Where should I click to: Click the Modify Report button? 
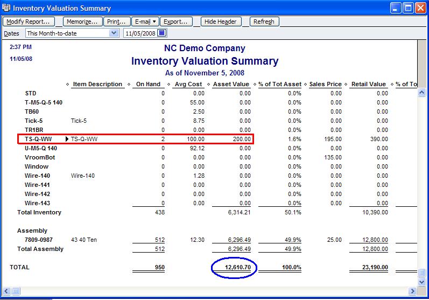(x=29, y=22)
